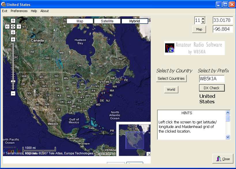236x169 pixels.
Task: Pan the map left with the arrow
Action: tap(7, 26)
